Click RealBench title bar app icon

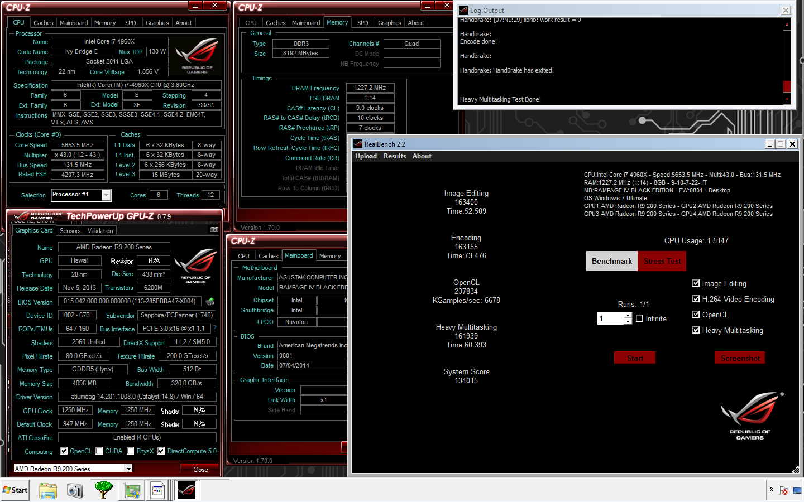358,144
